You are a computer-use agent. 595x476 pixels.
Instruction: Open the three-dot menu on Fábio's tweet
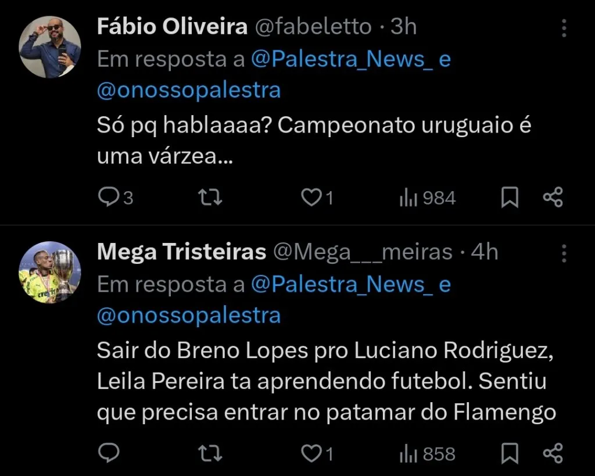[x=565, y=27]
